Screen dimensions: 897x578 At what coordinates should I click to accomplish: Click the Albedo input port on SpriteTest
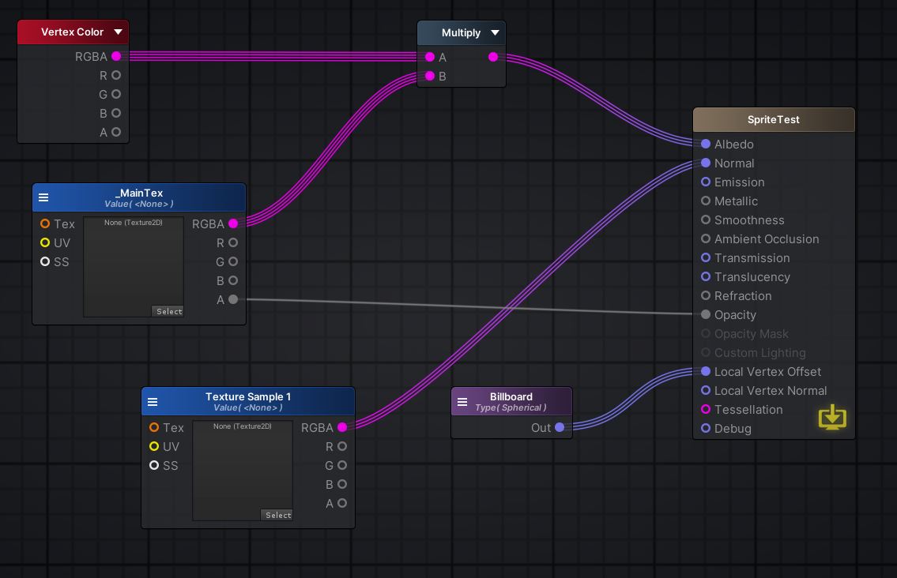point(706,144)
